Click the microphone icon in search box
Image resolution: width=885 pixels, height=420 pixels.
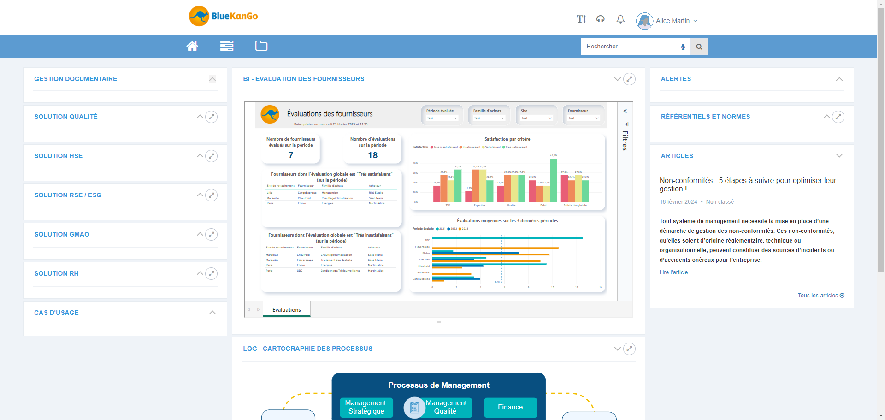tap(683, 47)
